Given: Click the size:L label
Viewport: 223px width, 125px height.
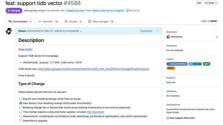Looking at the screenshot, I should click(171, 68).
